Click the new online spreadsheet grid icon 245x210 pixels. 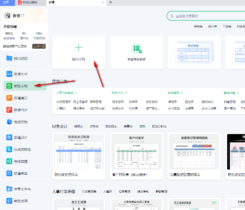[x=137, y=48]
